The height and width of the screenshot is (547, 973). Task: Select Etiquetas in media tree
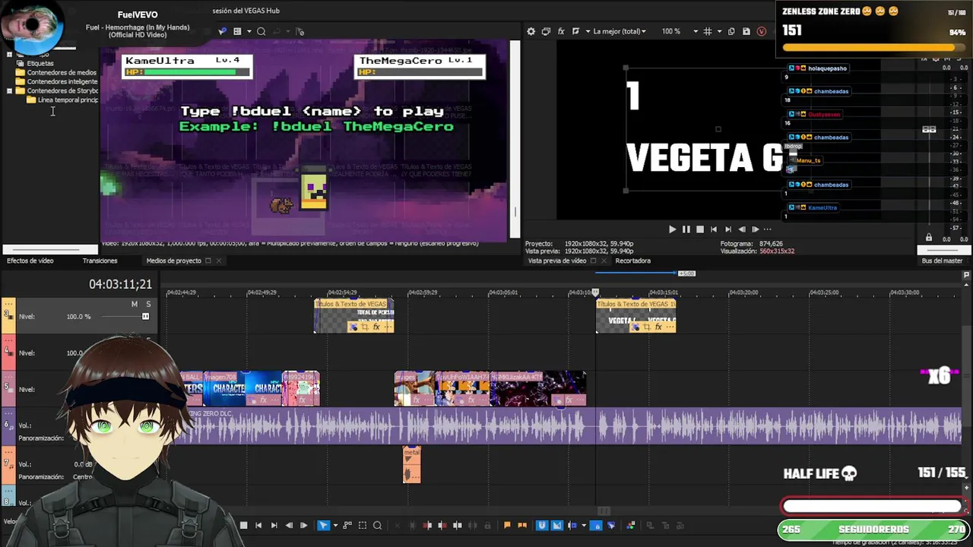(40, 63)
